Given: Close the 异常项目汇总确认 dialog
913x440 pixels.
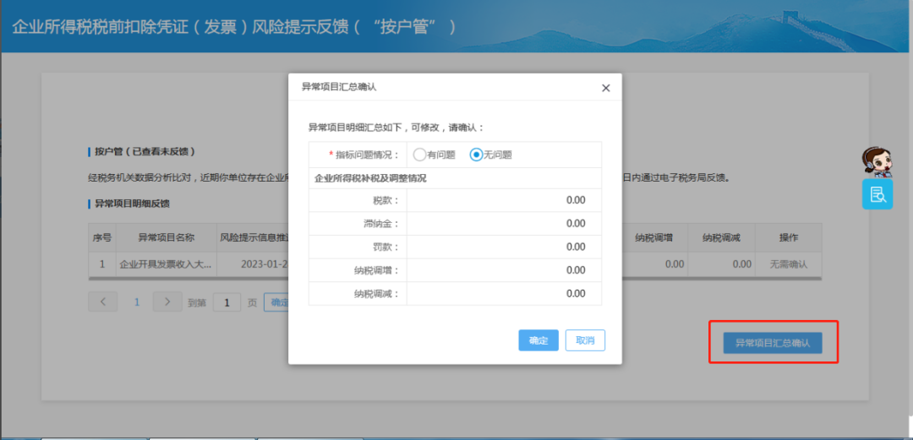Looking at the screenshot, I should [x=605, y=88].
